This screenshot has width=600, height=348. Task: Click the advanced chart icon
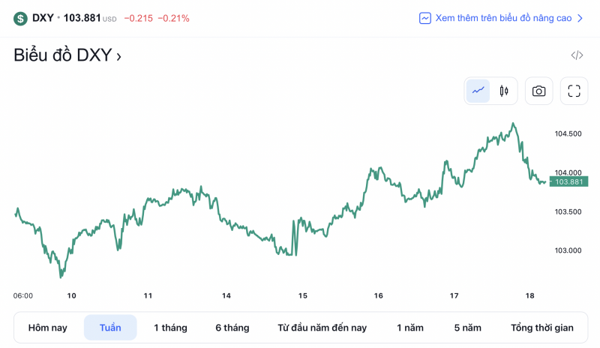tap(425, 18)
